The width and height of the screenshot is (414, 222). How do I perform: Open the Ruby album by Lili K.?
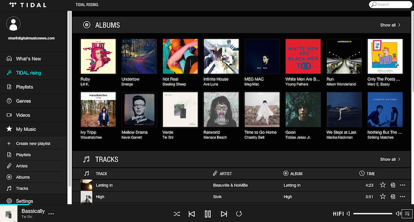point(98,56)
